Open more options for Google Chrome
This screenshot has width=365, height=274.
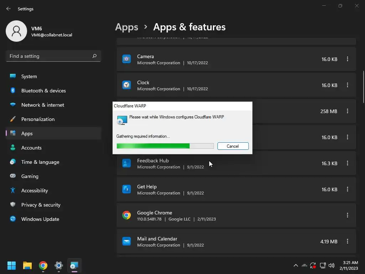click(x=347, y=215)
